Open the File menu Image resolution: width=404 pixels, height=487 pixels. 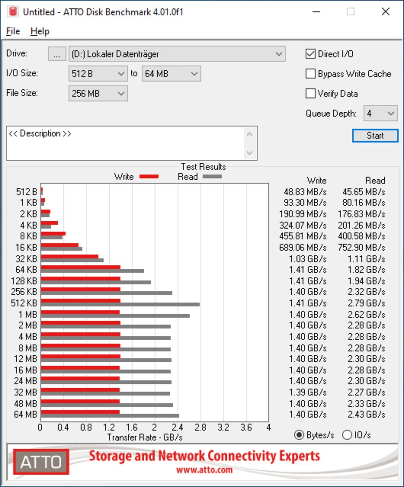click(x=13, y=31)
